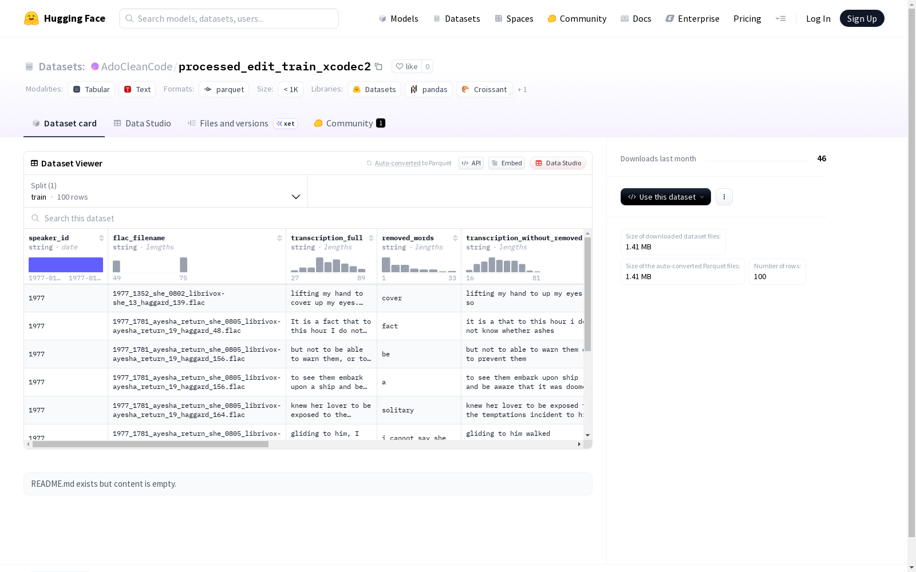The width and height of the screenshot is (916, 572).
Task: Go to Models in top navigation
Action: coord(398,18)
